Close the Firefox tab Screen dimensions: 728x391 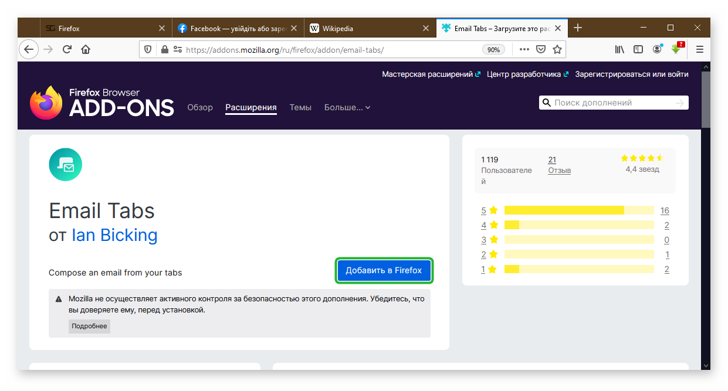162,28
